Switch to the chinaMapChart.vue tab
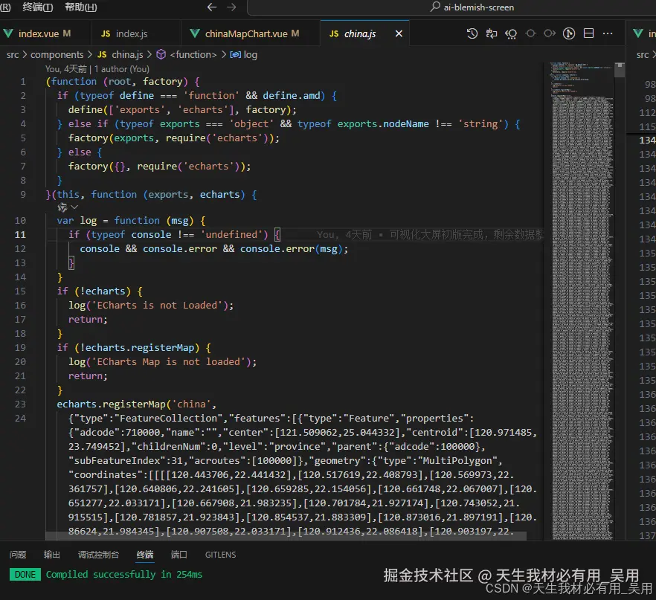Viewport: 656px width, 600px height. (x=245, y=33)
